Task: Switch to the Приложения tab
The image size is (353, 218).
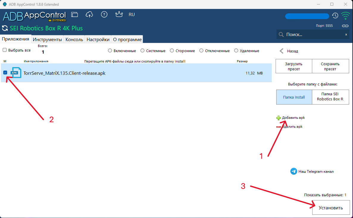Action: [15, 39]
